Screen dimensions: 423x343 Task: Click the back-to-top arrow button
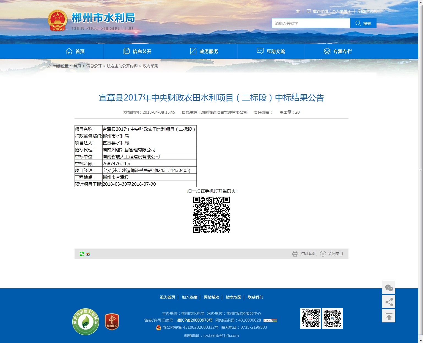[389, 316]
